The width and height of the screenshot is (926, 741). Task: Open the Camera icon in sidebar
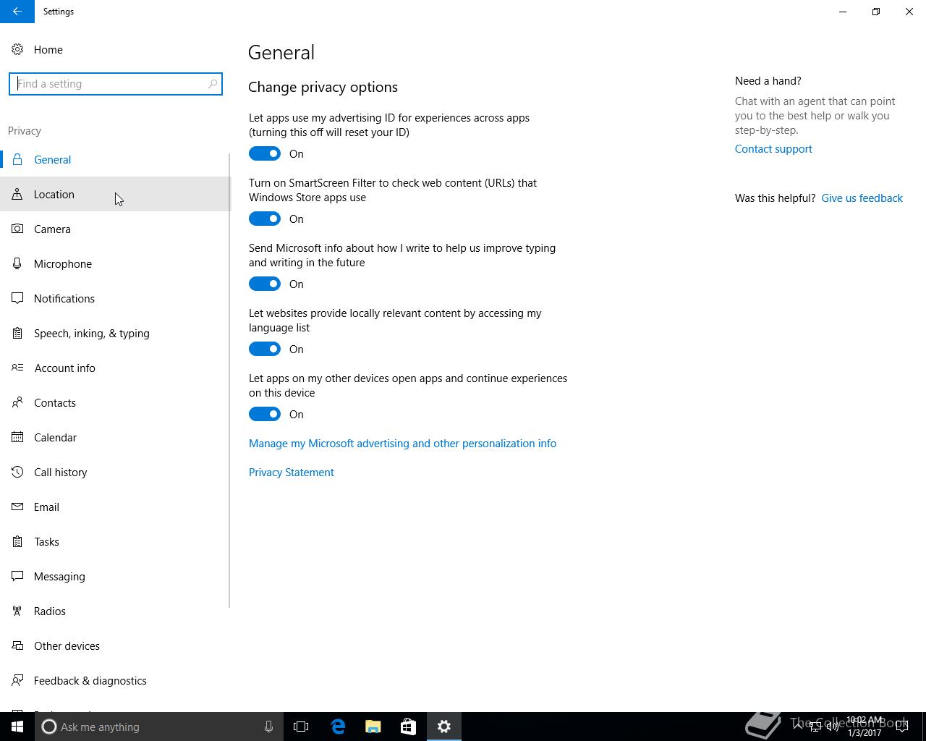pos(17,229)
